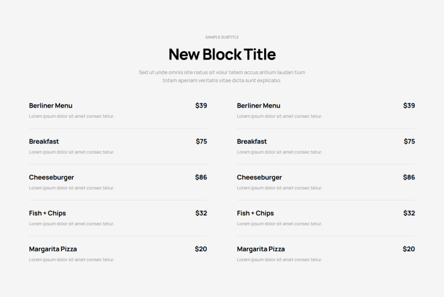
Task: Pick "Fish + Chips" in the left column
Action: [x=47, y=213]
